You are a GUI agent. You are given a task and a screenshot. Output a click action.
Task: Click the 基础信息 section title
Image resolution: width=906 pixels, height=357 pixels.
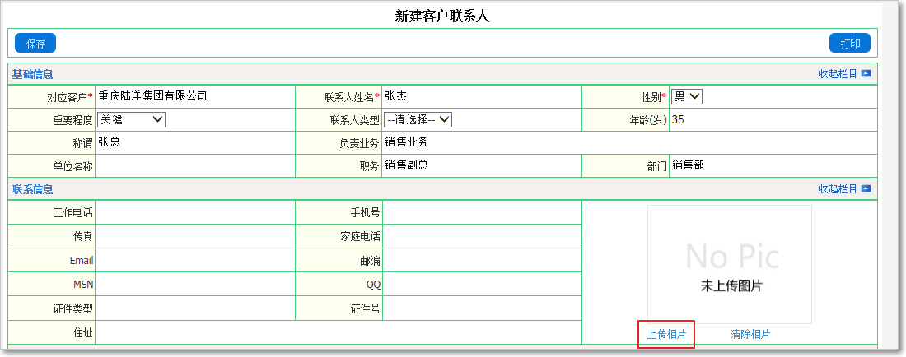32,74
